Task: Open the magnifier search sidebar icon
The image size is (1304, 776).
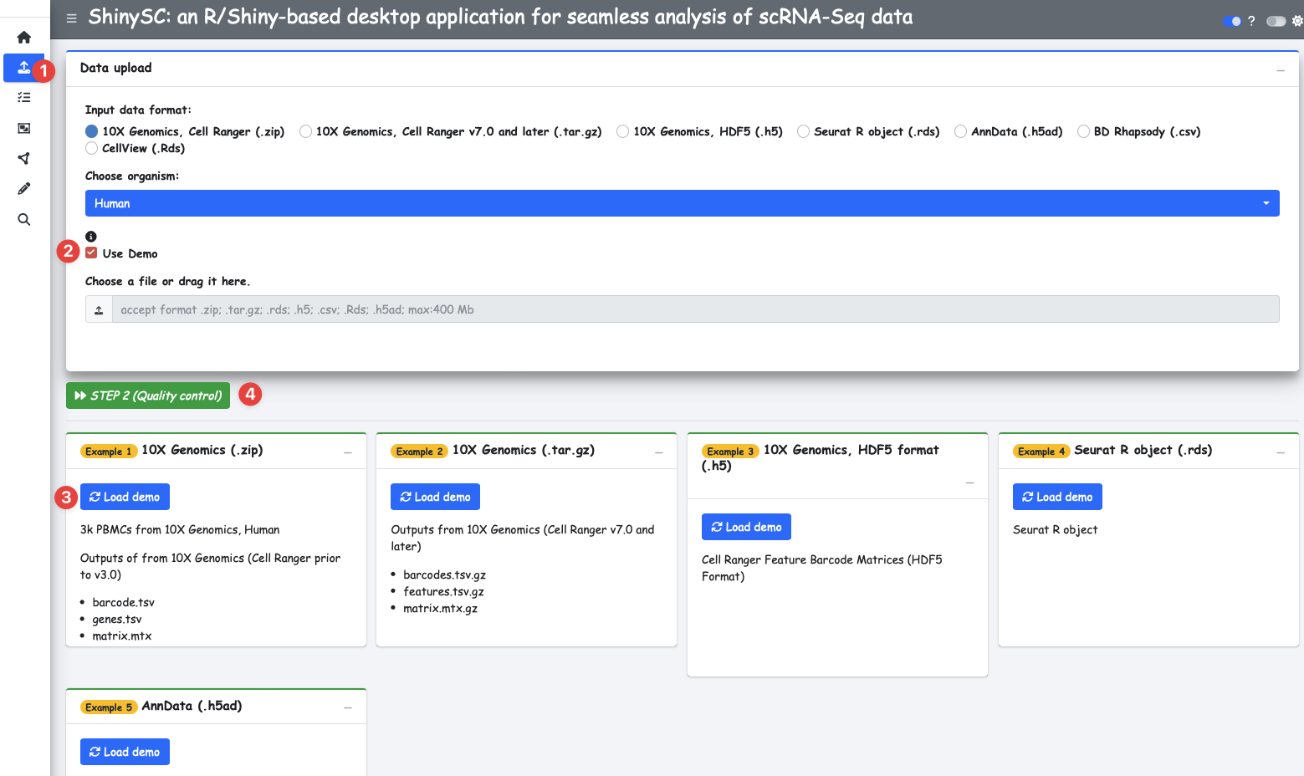Action: (x=24, y=219)
